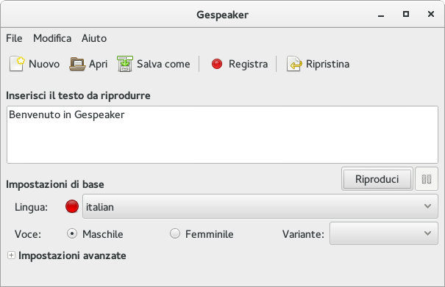Click the Salva come save icon
Screen dimensions: 445x287
[125, 64]
